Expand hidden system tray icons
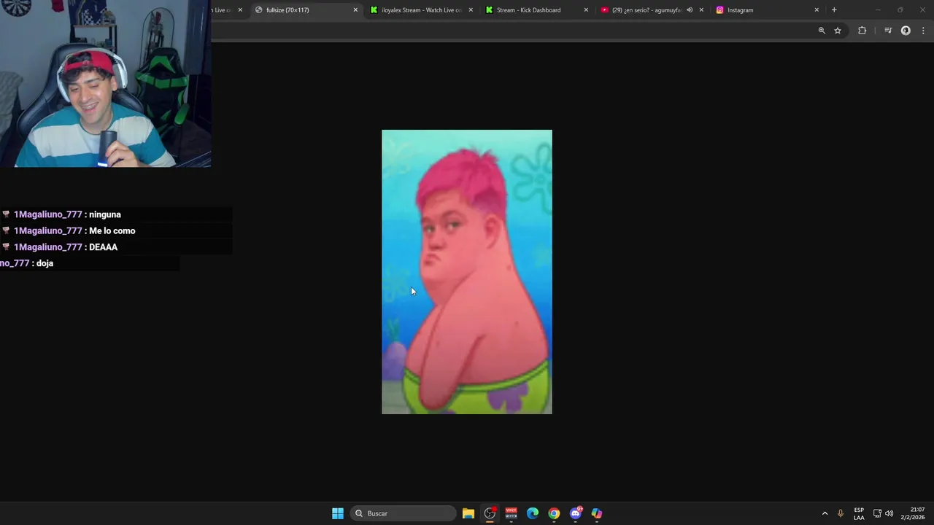This screenshot has height=525, width=934. [x=825, y=513]
